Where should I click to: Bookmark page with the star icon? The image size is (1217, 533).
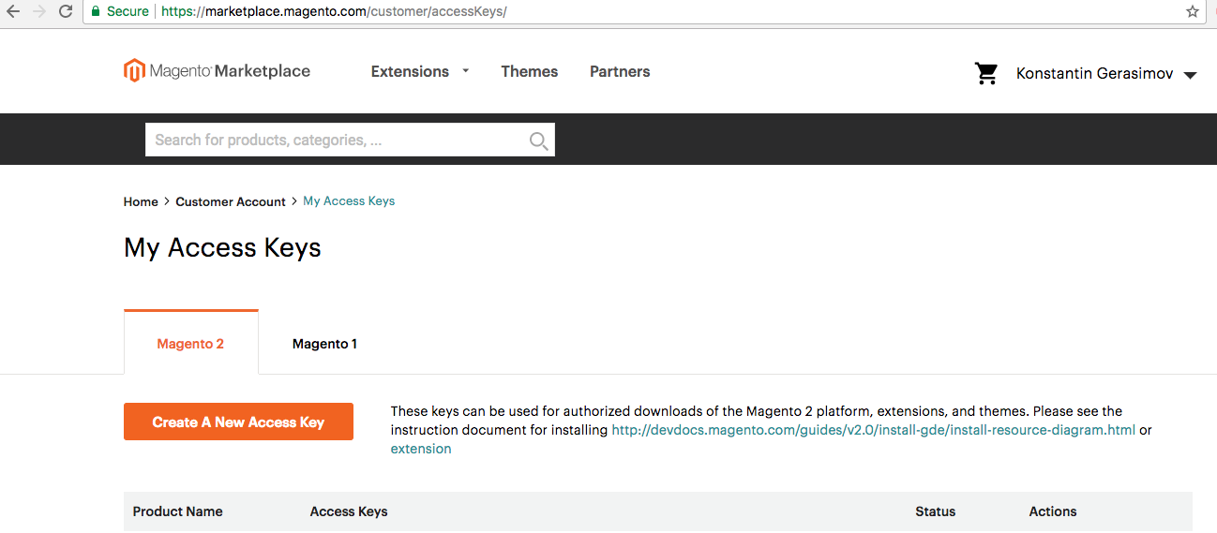pos(1192,11)
